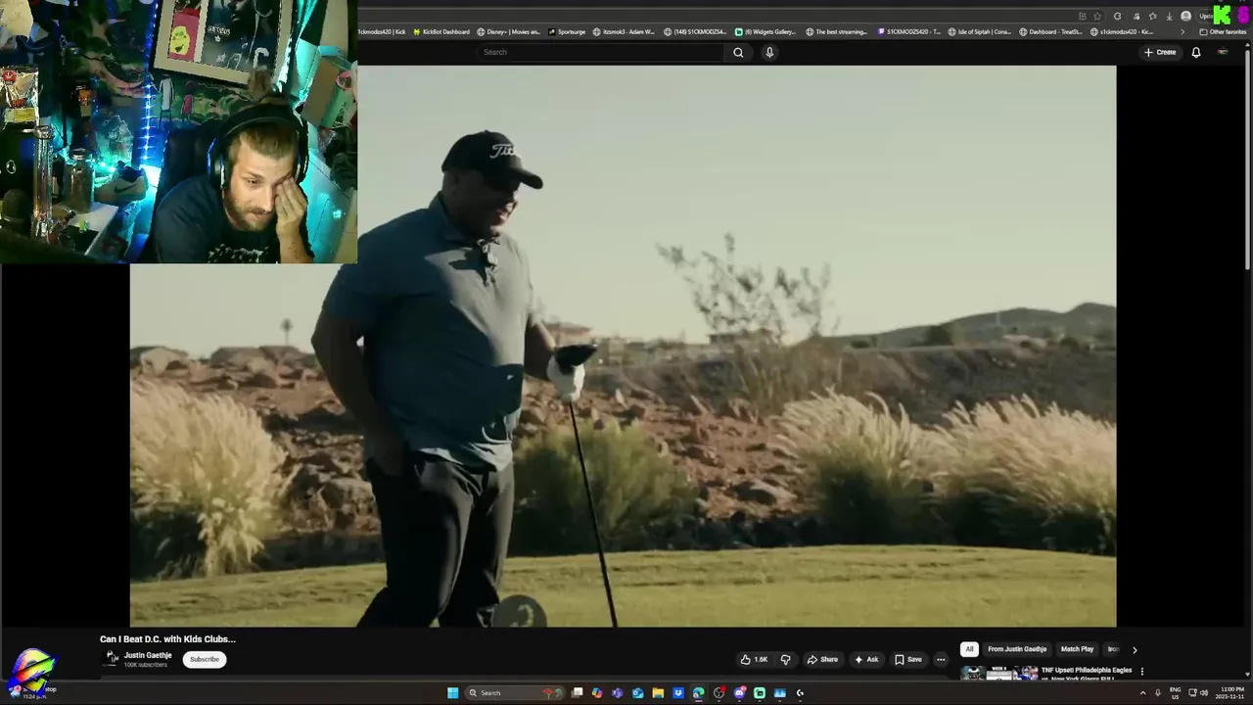The image size is (1253, 705).
Task: Open ENG US language switcher
Action: point(1175,693)
